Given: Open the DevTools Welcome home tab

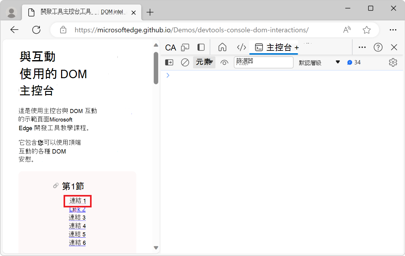Looking at the screenshot, I should click(x=222, y=47).
